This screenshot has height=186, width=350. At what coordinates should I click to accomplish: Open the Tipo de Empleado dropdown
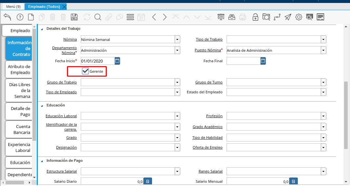(x=177, y=92)
